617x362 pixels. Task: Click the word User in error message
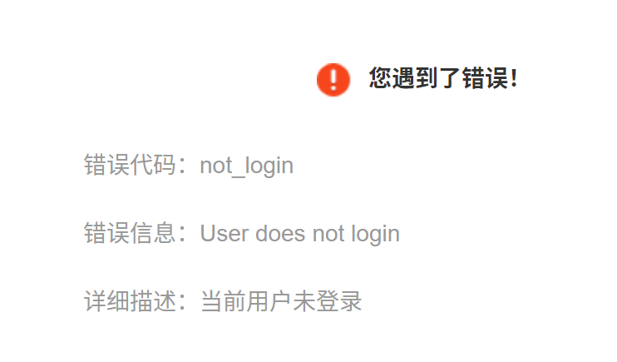click(225, 233)
